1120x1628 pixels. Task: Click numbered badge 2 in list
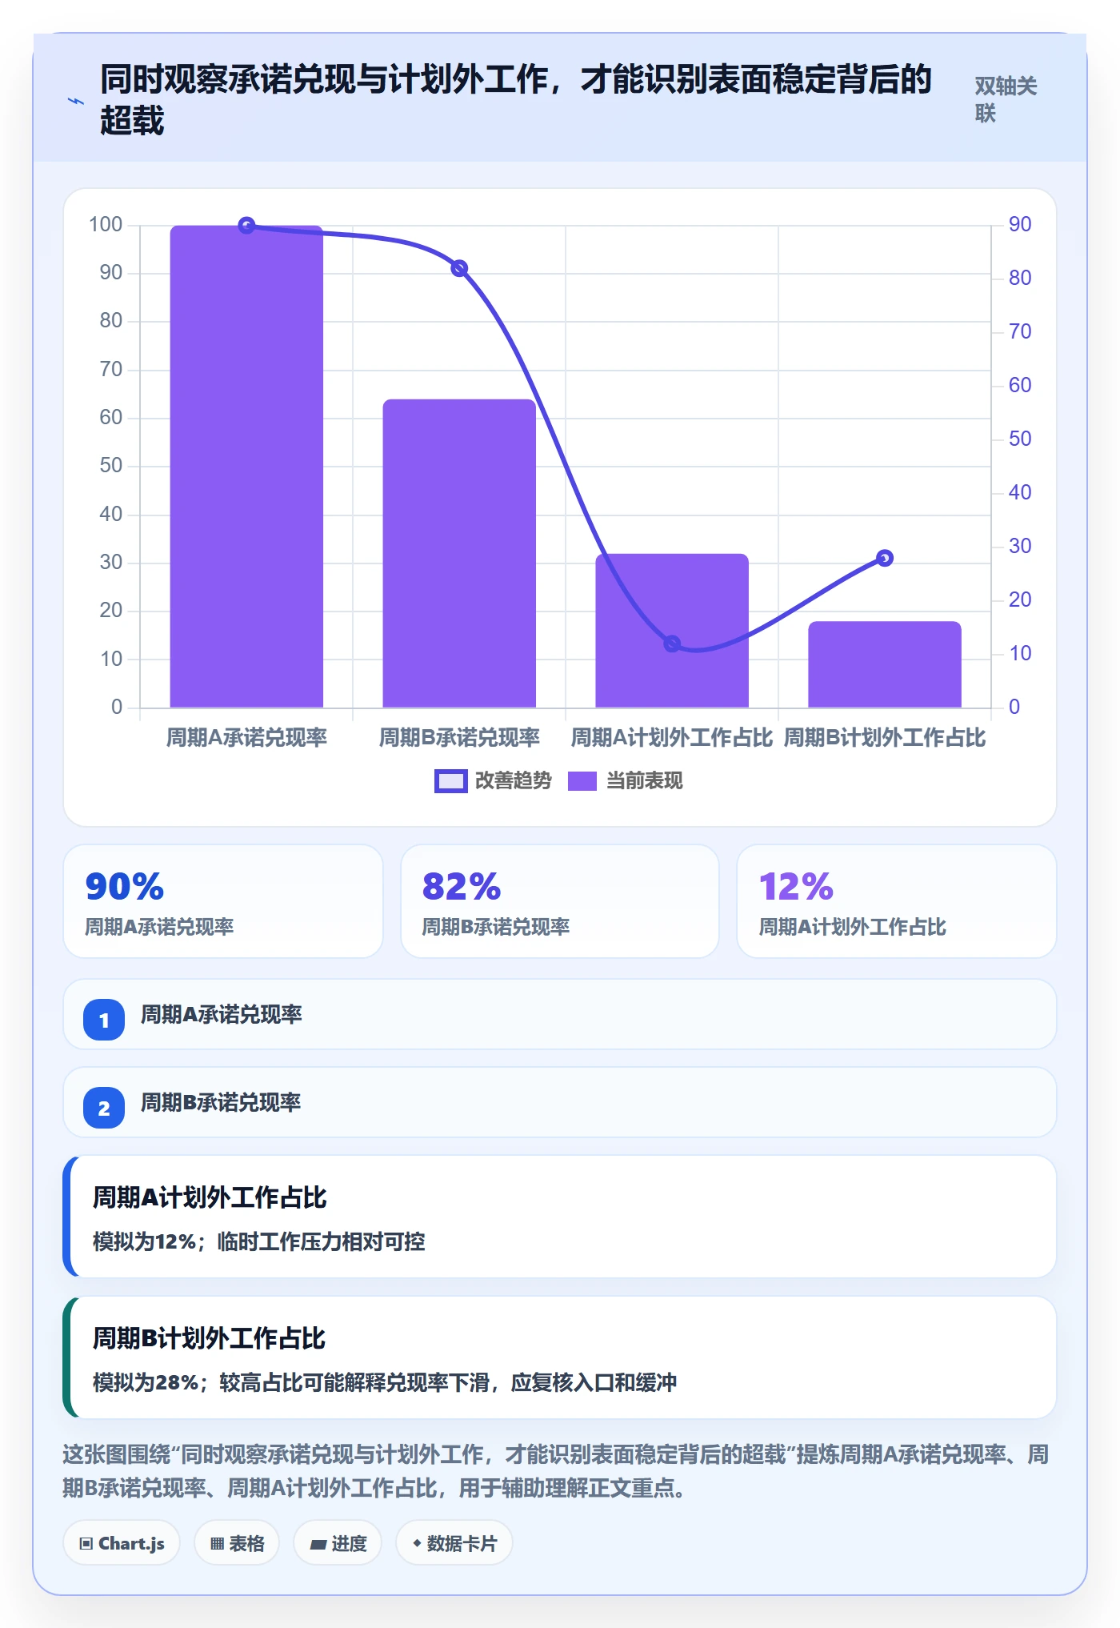coord(104,1108)
